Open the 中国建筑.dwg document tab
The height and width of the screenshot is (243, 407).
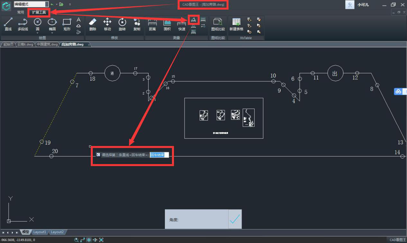tap(47, 44)
